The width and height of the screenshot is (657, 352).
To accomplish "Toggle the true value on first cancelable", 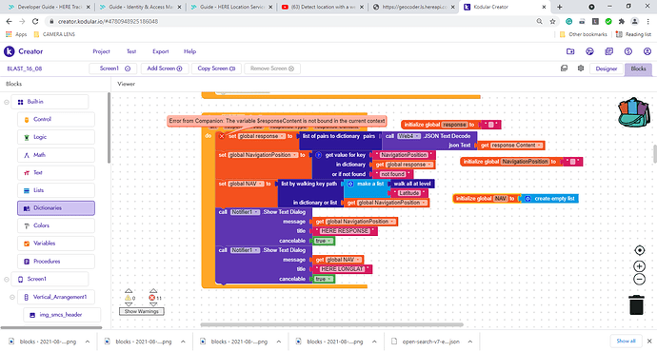I will click(324, 241).
